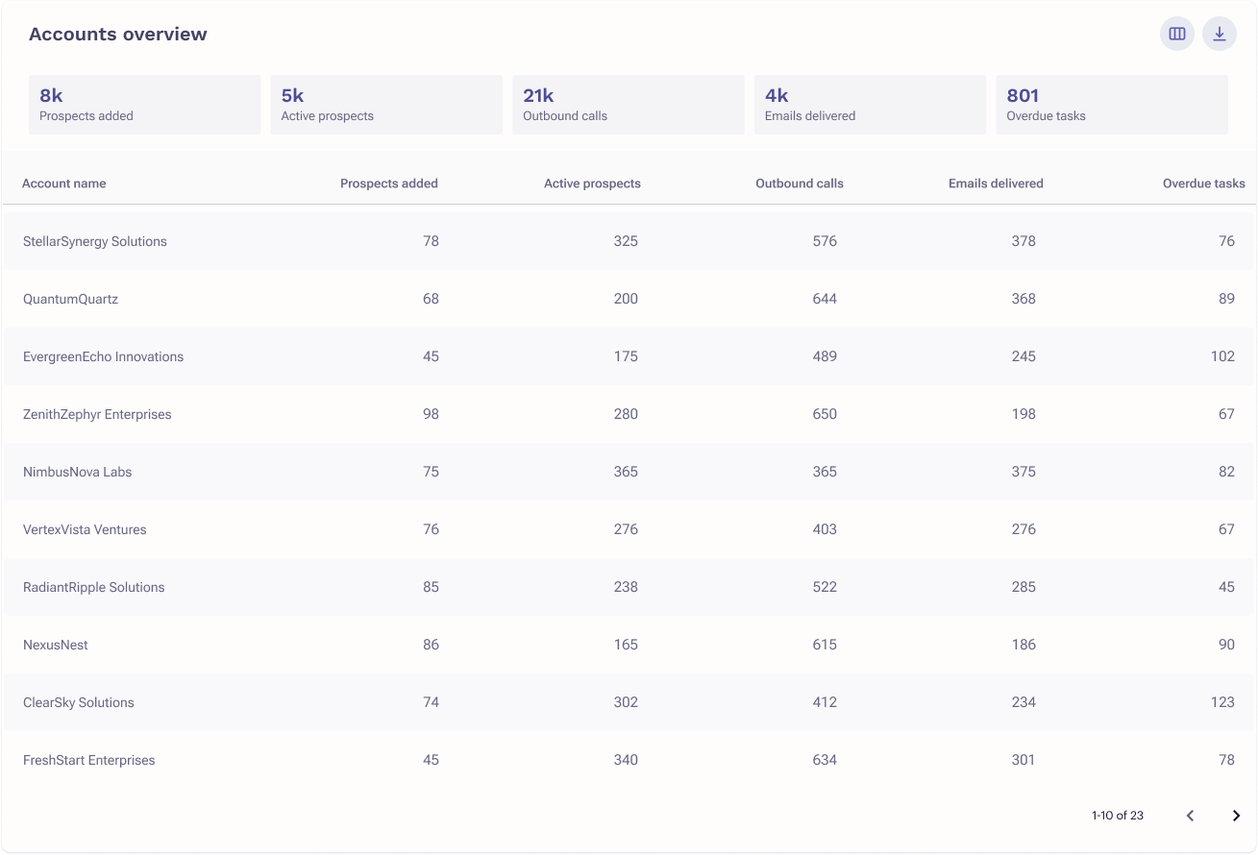Click RadiantRipple's 238 active prospects value
The height and width of the screenshot is (855, 1258).
pyautogui.click(x=626, y=587)
